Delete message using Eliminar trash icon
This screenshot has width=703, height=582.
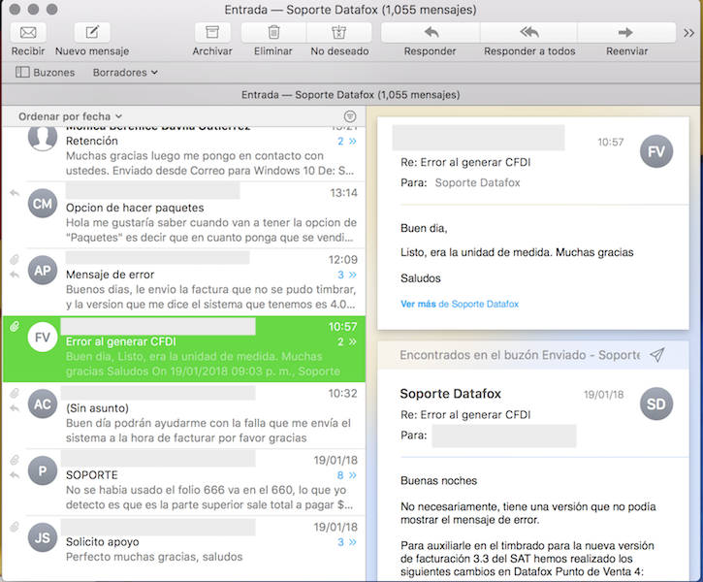coord(273,32)
